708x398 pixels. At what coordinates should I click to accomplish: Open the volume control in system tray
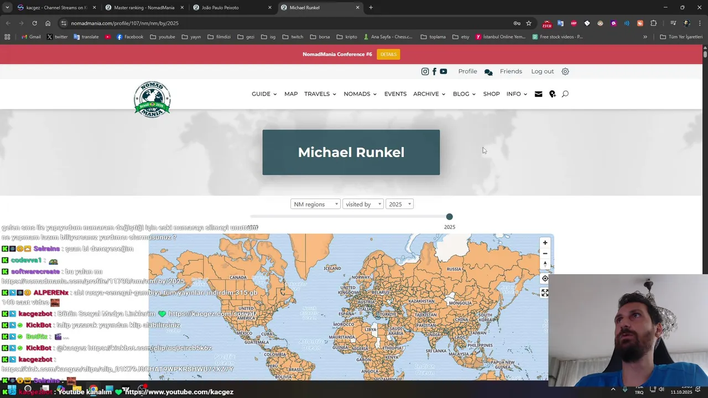click(x=661, y=390)
